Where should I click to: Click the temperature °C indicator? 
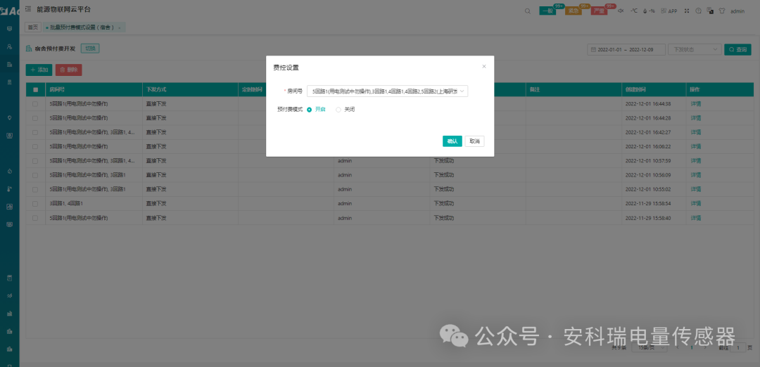[x=633, y=11]
